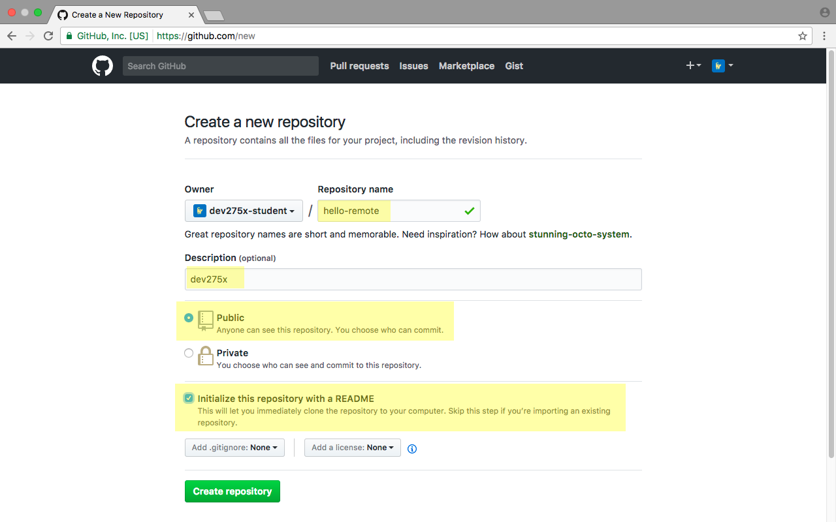Click the Create a new repository heading
The width and height of the screenshot is (836, 522).
pos(265,122)
